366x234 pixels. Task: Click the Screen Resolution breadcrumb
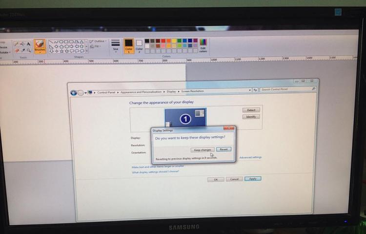[193, 91]
